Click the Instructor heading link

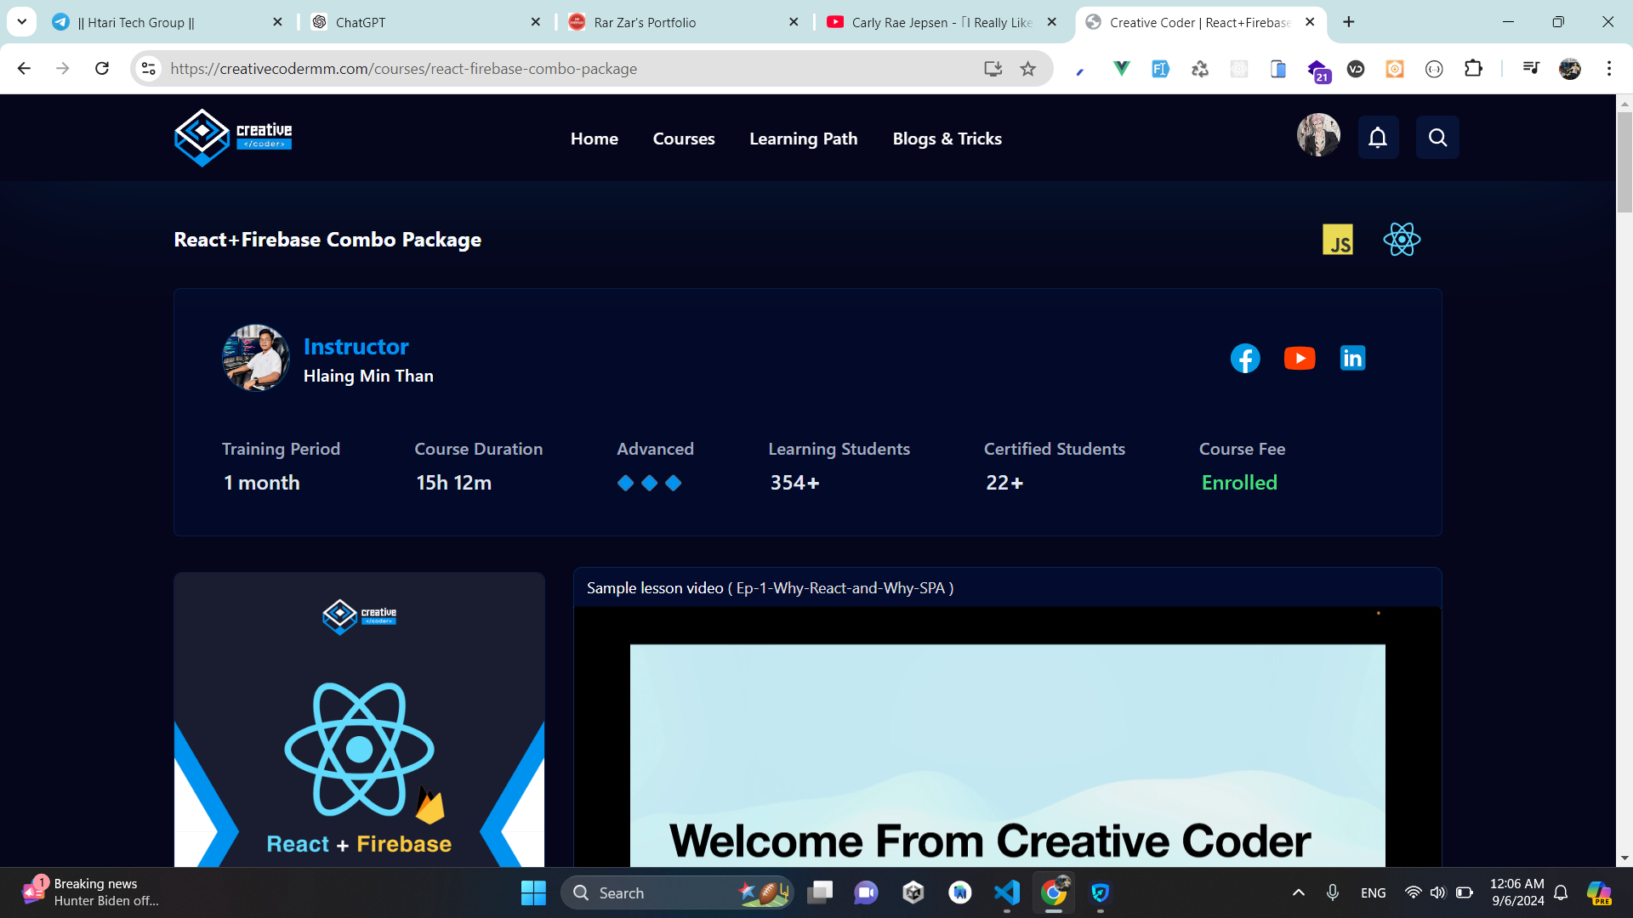(x=356, y=347)
